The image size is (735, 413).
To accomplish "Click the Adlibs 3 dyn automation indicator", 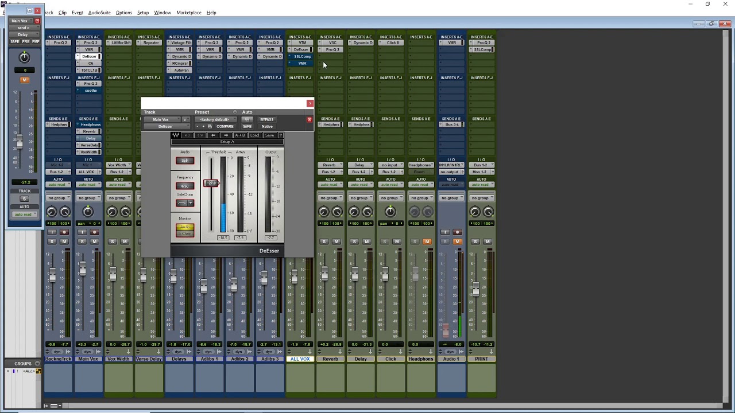I will point(269,352).
